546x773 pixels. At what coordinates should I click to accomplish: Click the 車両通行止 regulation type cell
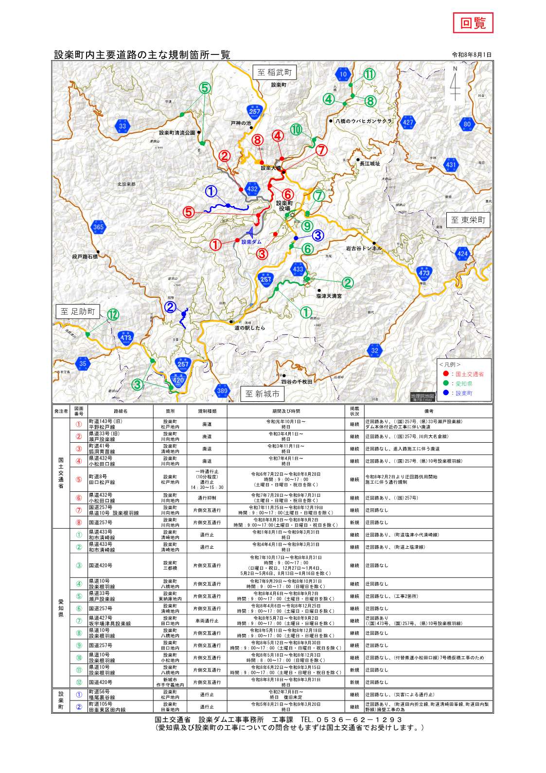tap(207, 621)
